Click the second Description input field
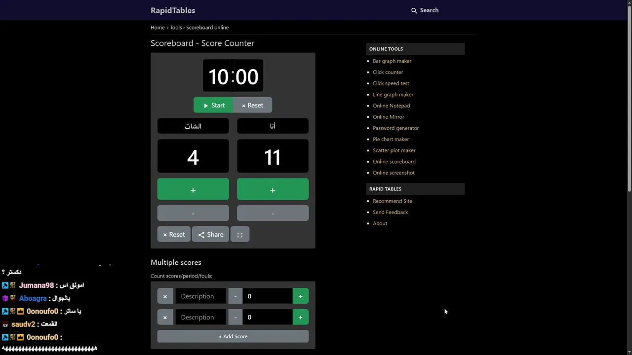 pyautogui.click(x=201, y=318)
